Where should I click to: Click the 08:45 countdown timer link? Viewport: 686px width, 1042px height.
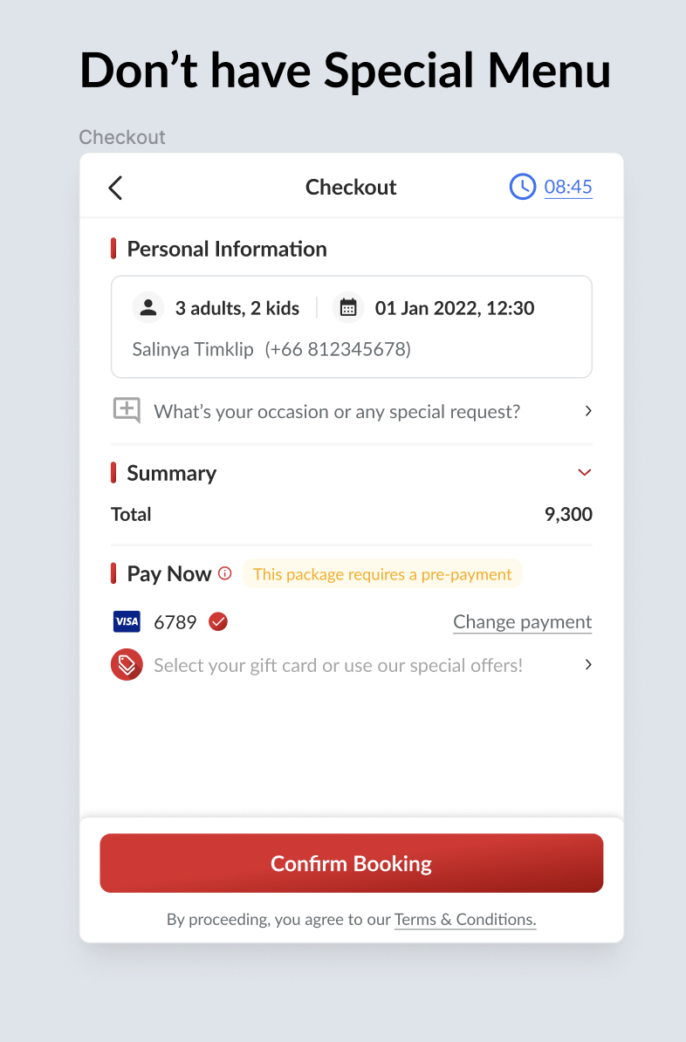(568, 187)
